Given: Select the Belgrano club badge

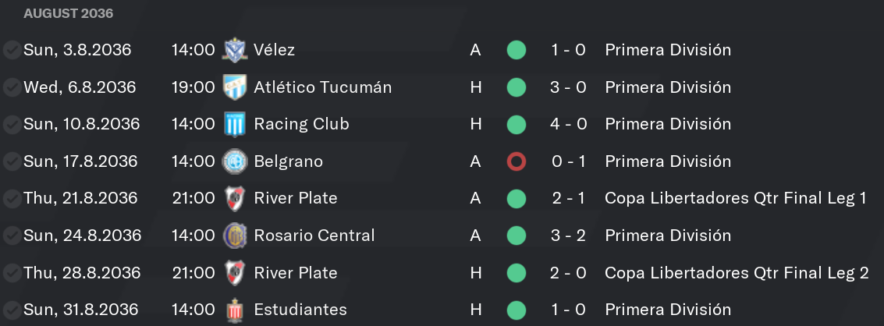Looking at the screenshot, I should click(234, 161).
